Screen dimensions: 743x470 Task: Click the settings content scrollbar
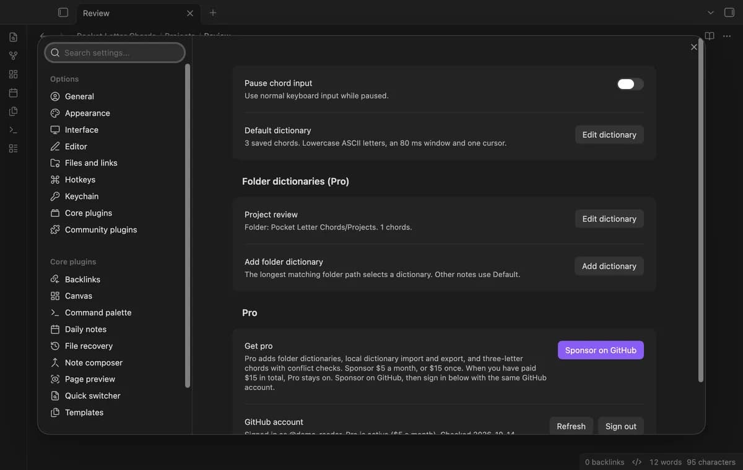pyautogui.click(x=700, y=210)
